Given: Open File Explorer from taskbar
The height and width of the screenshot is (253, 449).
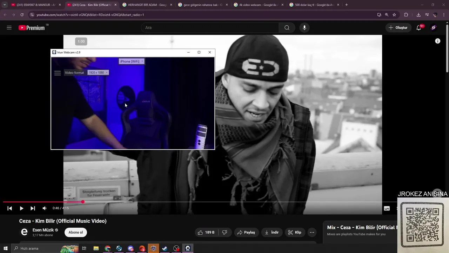Looking at the screenshot, I should point(96,248).
